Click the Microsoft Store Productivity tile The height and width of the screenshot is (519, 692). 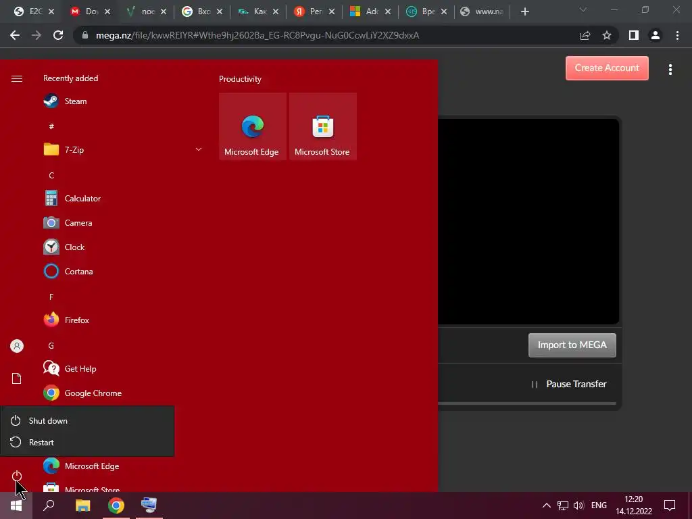322,126
